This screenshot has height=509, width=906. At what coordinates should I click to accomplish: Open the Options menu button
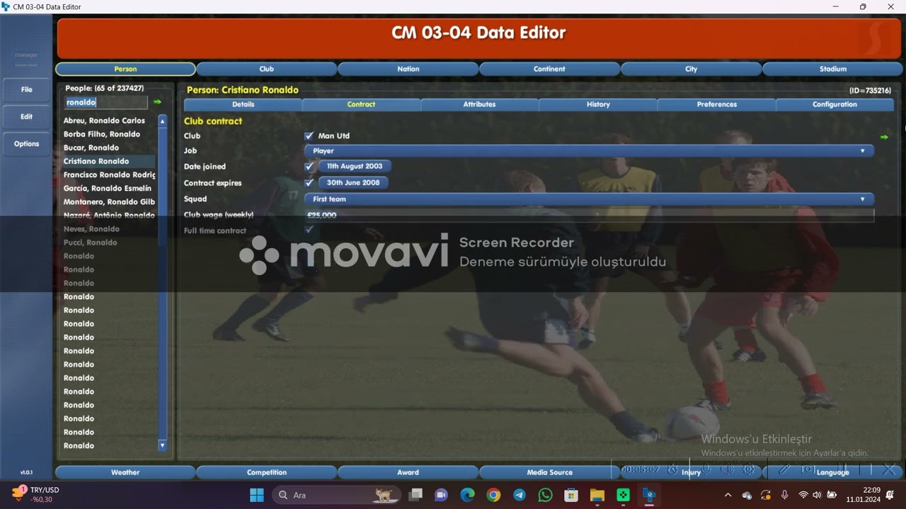click(x=26, y=144)
